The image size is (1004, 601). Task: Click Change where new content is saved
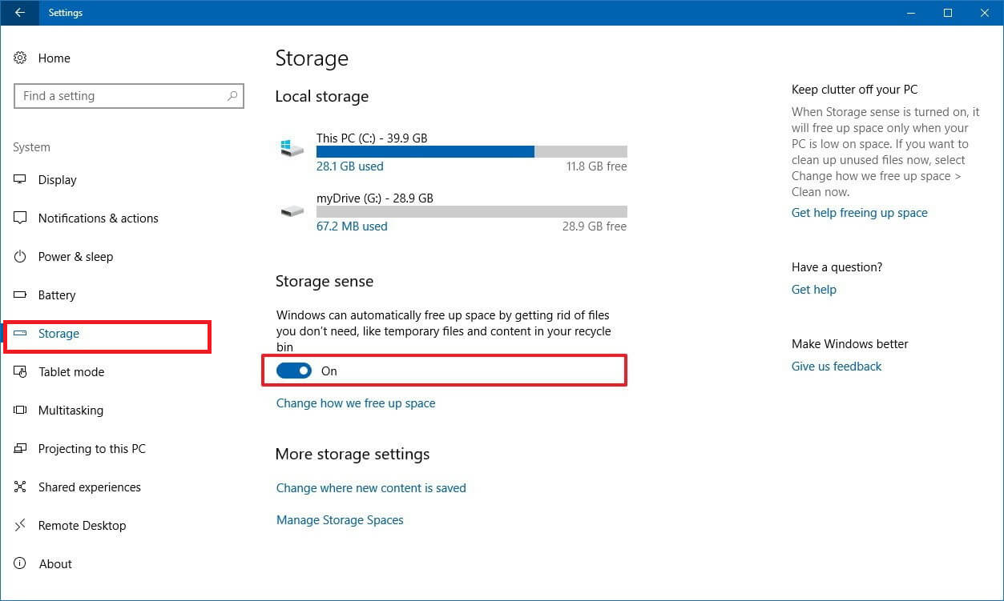(x=371, y=488)
